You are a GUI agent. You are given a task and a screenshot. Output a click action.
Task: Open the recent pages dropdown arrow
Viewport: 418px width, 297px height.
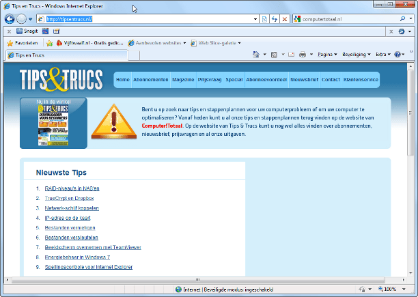click(30, 19)
